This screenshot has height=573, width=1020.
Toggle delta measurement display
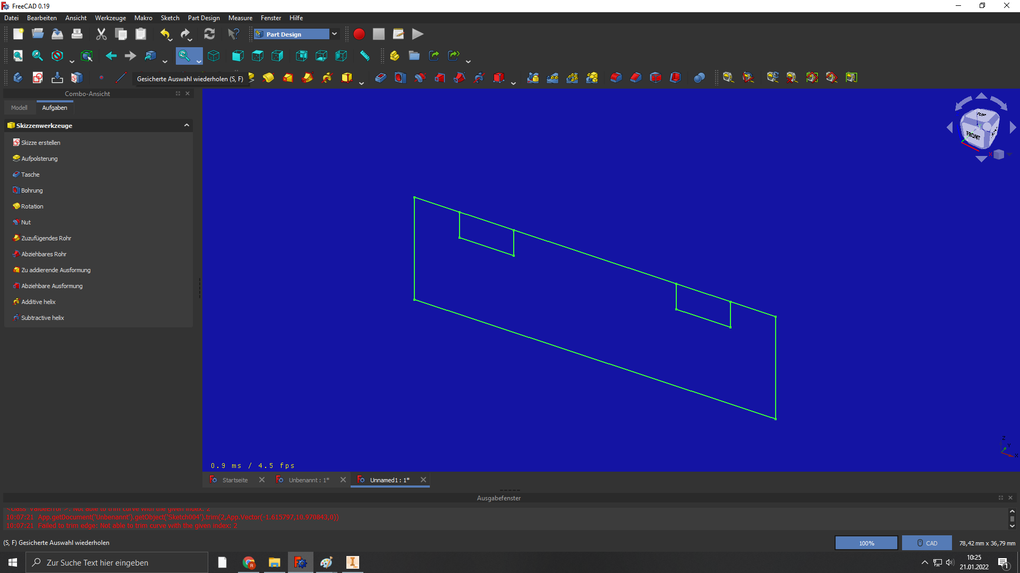(x=851, y=77)
